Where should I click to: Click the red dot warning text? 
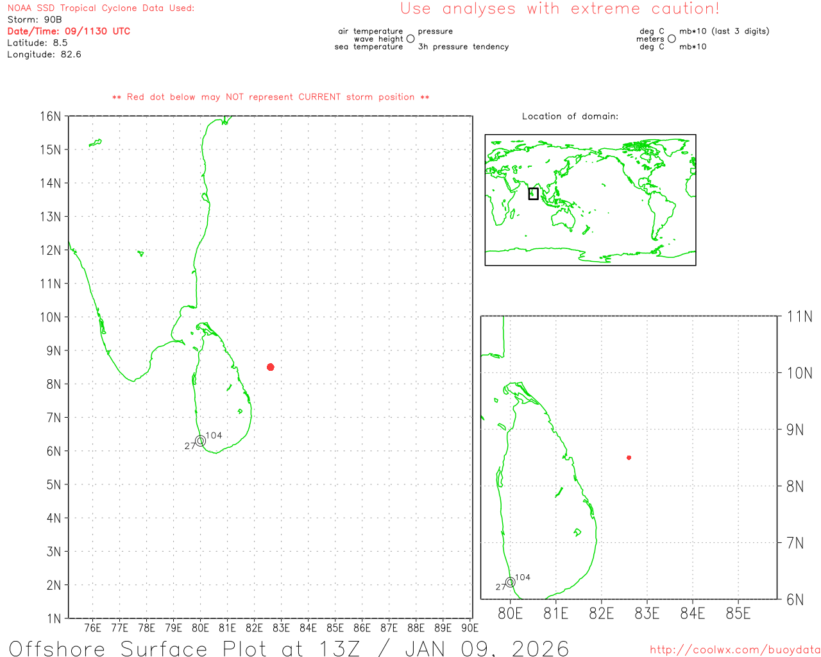click(x=271, y=97)
